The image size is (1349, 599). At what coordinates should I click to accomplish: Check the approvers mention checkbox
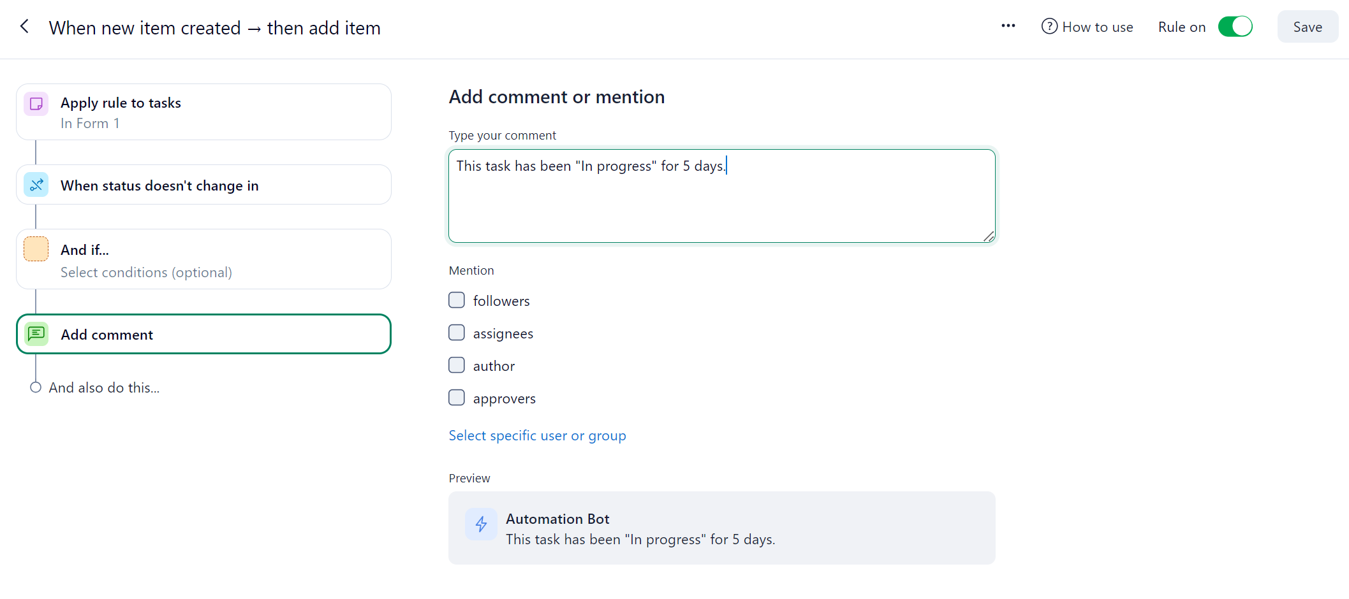point(457,398)
